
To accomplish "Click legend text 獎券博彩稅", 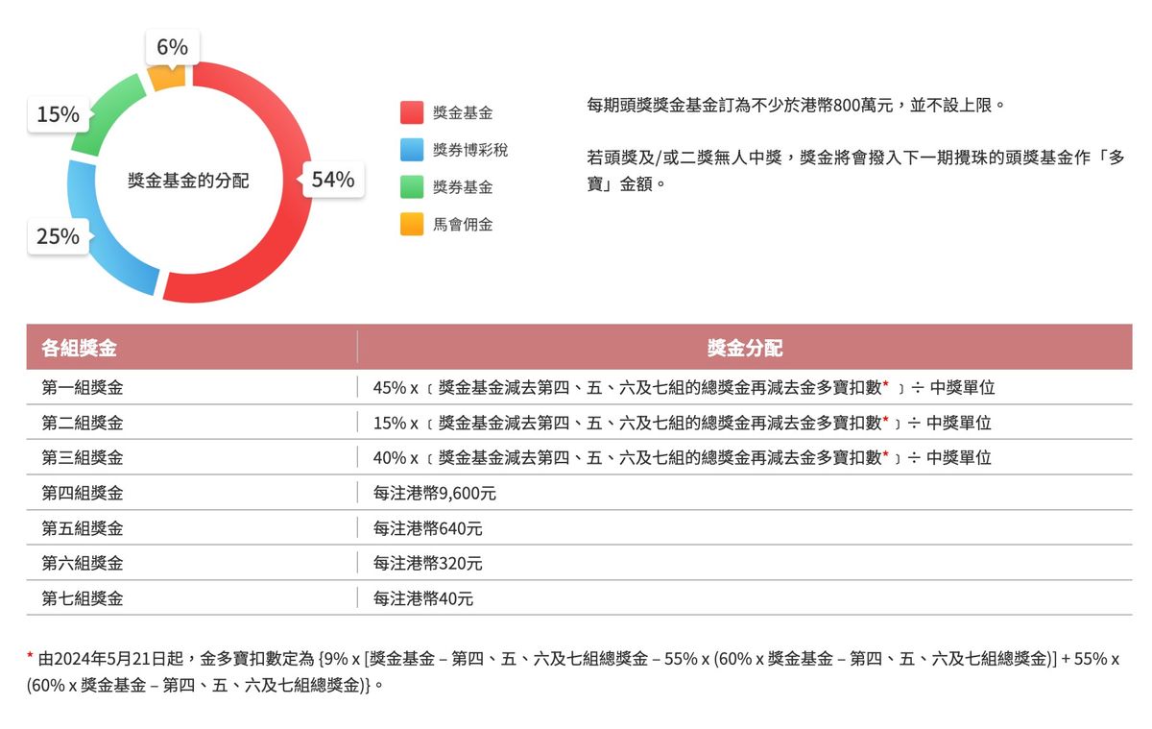I will (x=470, y=150).
